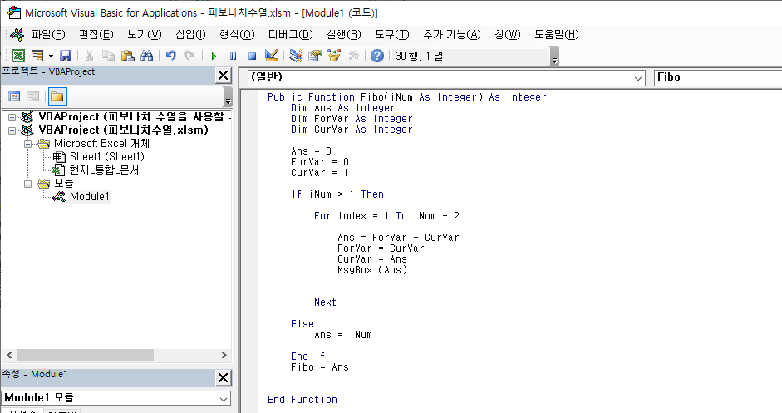Open Project Explorer icon in toolbar
This screenshot has width=782, height=413.
click(x=296, y=56)
